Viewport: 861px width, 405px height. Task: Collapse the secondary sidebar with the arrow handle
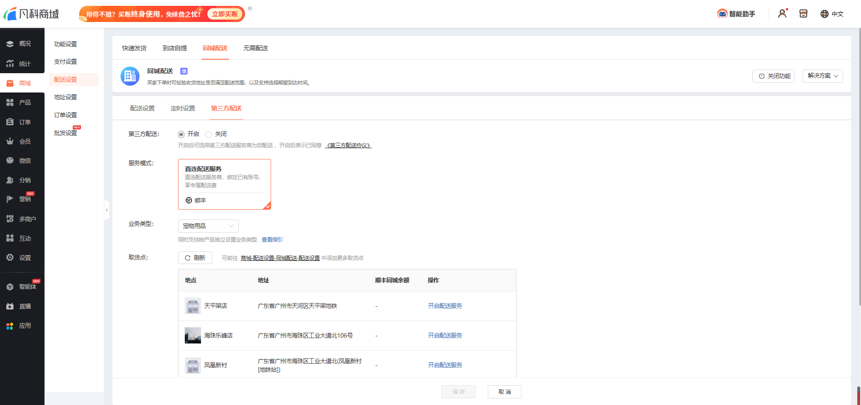tap(107, 210)
